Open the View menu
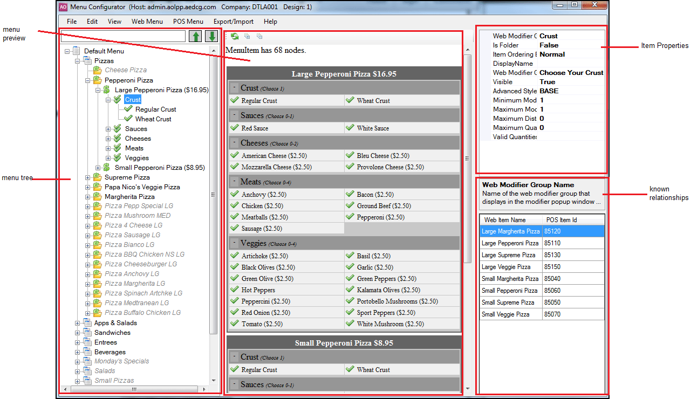 (x=114, y=22)
